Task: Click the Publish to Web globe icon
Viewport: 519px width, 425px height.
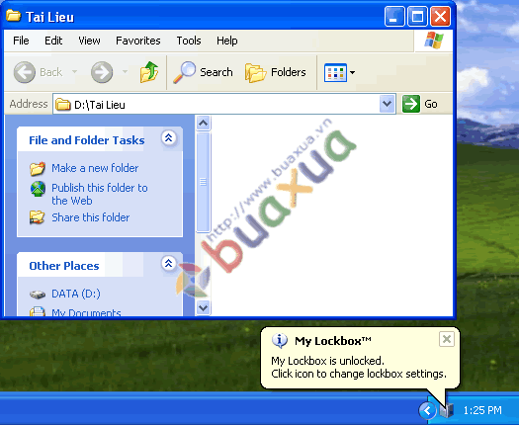Action: tap(38, 189)
